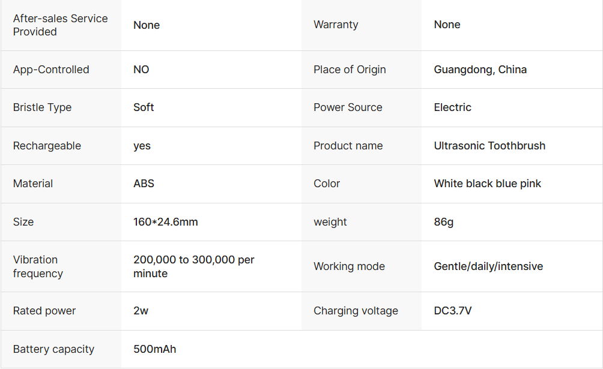Click the "Vibration frequency" label
This screenshot has height=369, width=603.
click(x=38, y=266)
